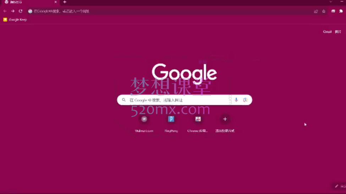The image size is (346, 194).
Task: Bookmark this page with the star icon
Action: [324, 11]
